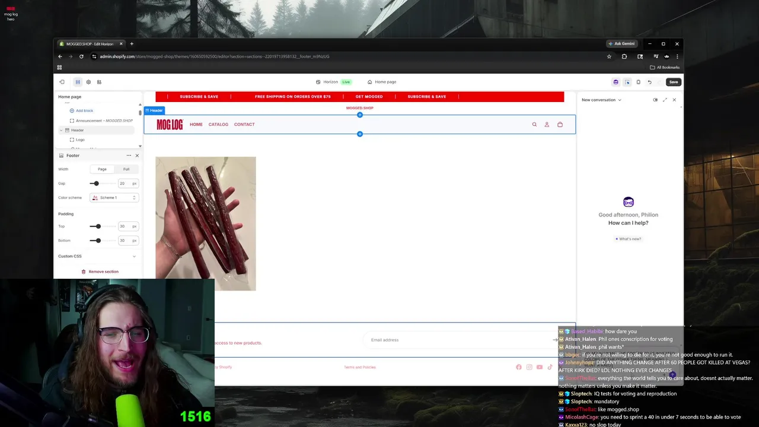Expand the Sidekick panel
759x427 pixels.
click(665, 100)
